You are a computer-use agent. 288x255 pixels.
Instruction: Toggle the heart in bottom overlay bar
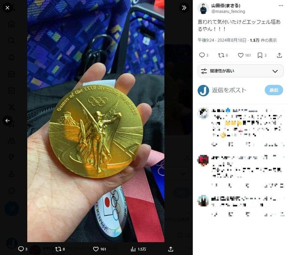pos(96,249)
